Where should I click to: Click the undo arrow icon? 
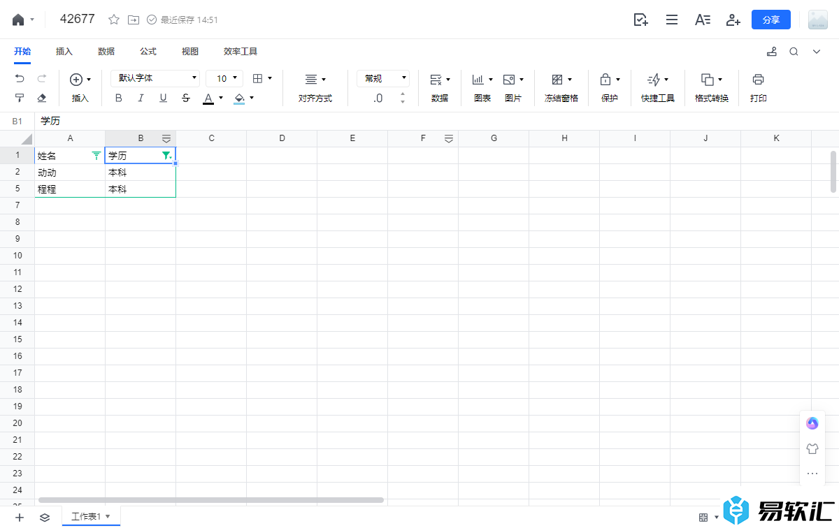click(x=20, y=79)
